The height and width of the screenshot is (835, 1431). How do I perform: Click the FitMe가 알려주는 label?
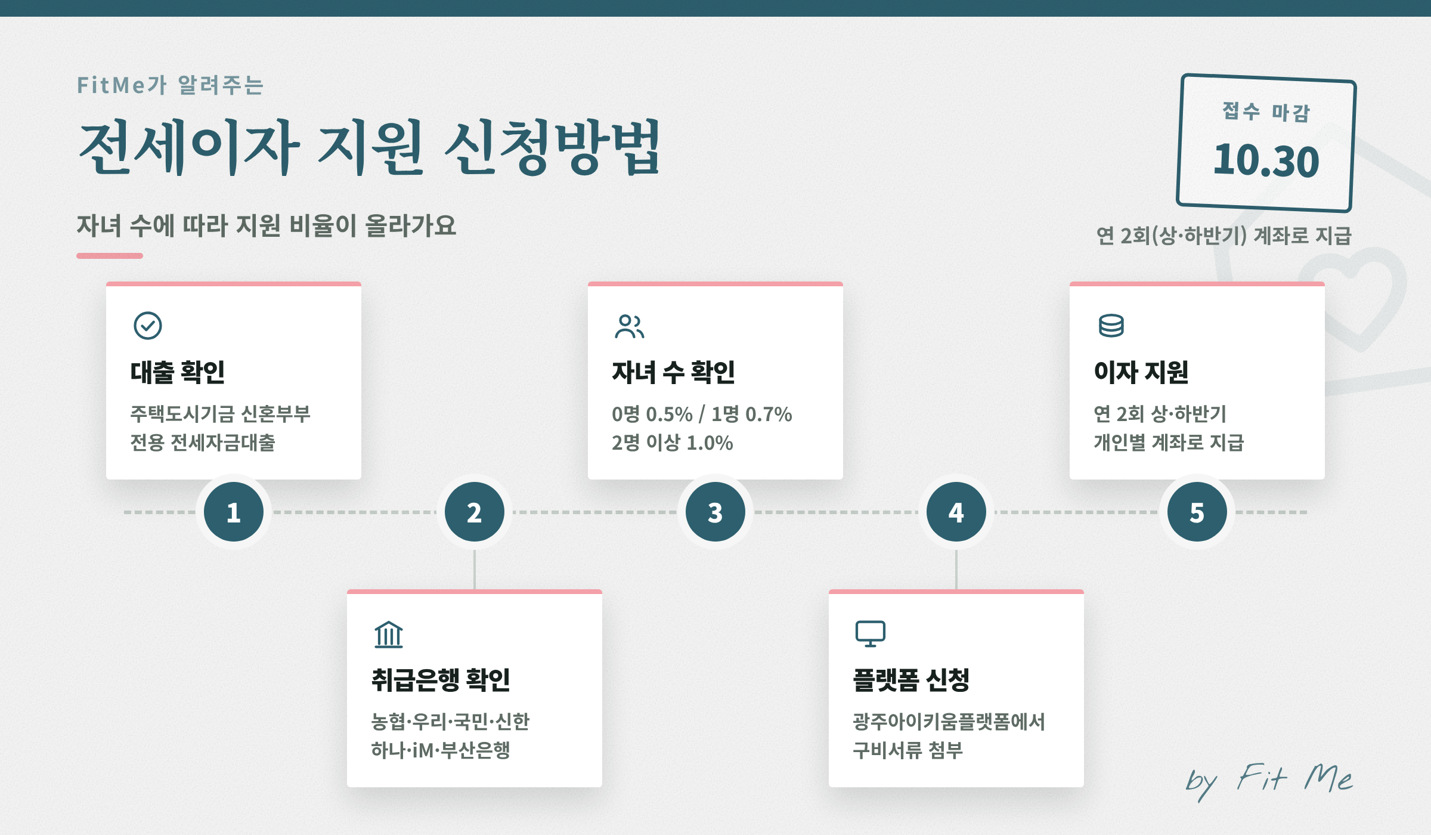pos(170,85)
